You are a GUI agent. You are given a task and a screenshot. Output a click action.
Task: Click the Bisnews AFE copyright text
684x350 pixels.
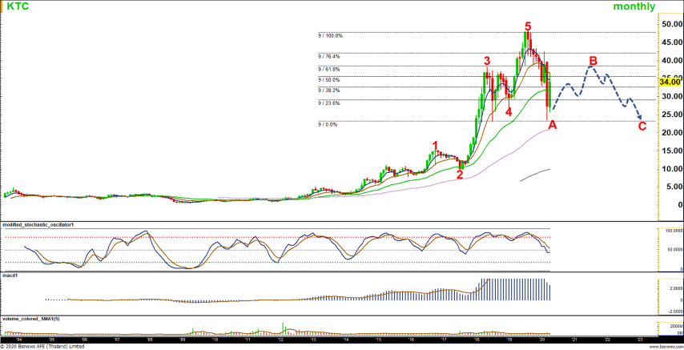point(42,346)
